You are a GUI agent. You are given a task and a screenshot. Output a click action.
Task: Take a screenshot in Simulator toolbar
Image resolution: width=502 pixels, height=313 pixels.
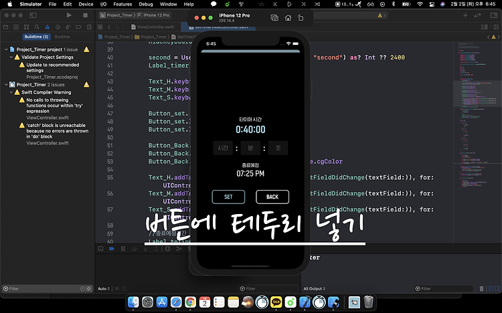coord(274,18)
